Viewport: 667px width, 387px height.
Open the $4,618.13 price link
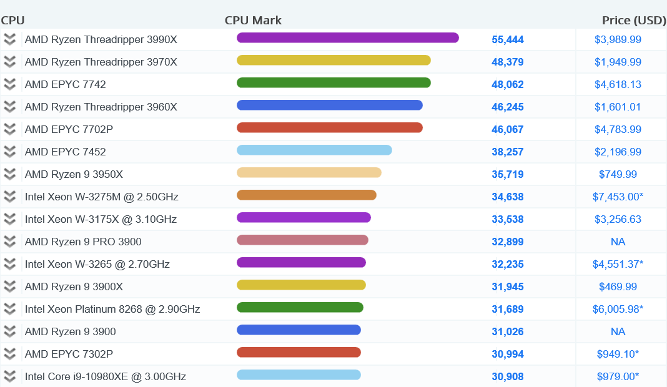618,84
